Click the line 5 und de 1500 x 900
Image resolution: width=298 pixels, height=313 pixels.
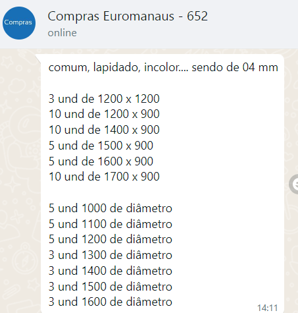point(101,146)
